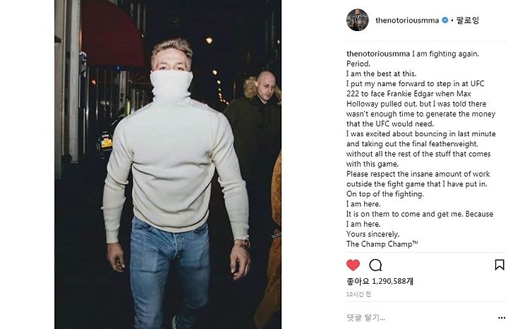This screenshot has width=508, height=329.
Task: Open the 10시간 전 timestamp link
Action: coord(358,294)
